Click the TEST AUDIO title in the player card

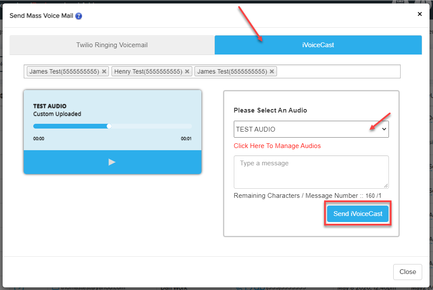pos(50,106)
